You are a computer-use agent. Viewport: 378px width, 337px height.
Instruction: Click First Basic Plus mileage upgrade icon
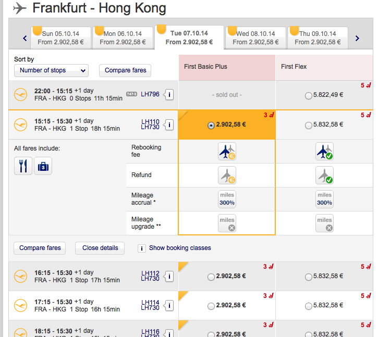pos(227,223)
